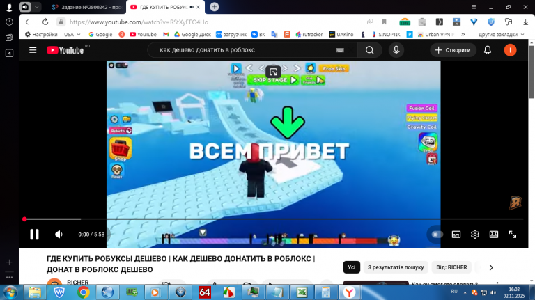Screen dimensions: 535x300
Task: Click the sidebar sound control icon
Action: pyautogui.click(x=25, y=7)
